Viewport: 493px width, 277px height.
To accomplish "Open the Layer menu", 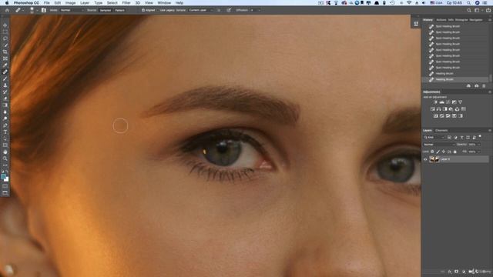I will click(85, 3).
